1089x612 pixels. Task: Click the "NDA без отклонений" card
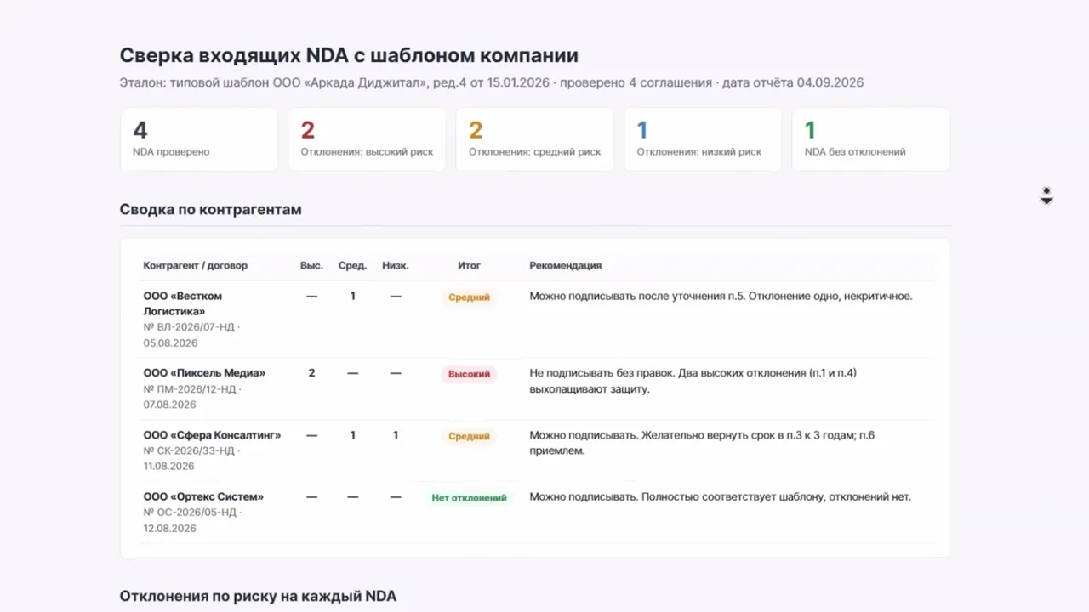[x=871, y=139]
